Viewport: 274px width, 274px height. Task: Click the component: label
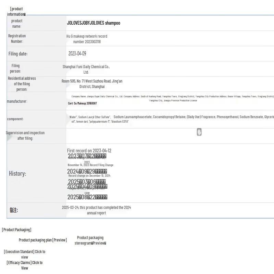click(x=15, y=119)
